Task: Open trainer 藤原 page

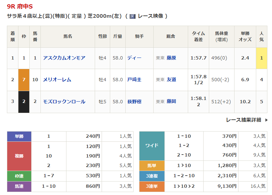Action: click(171, 58)
